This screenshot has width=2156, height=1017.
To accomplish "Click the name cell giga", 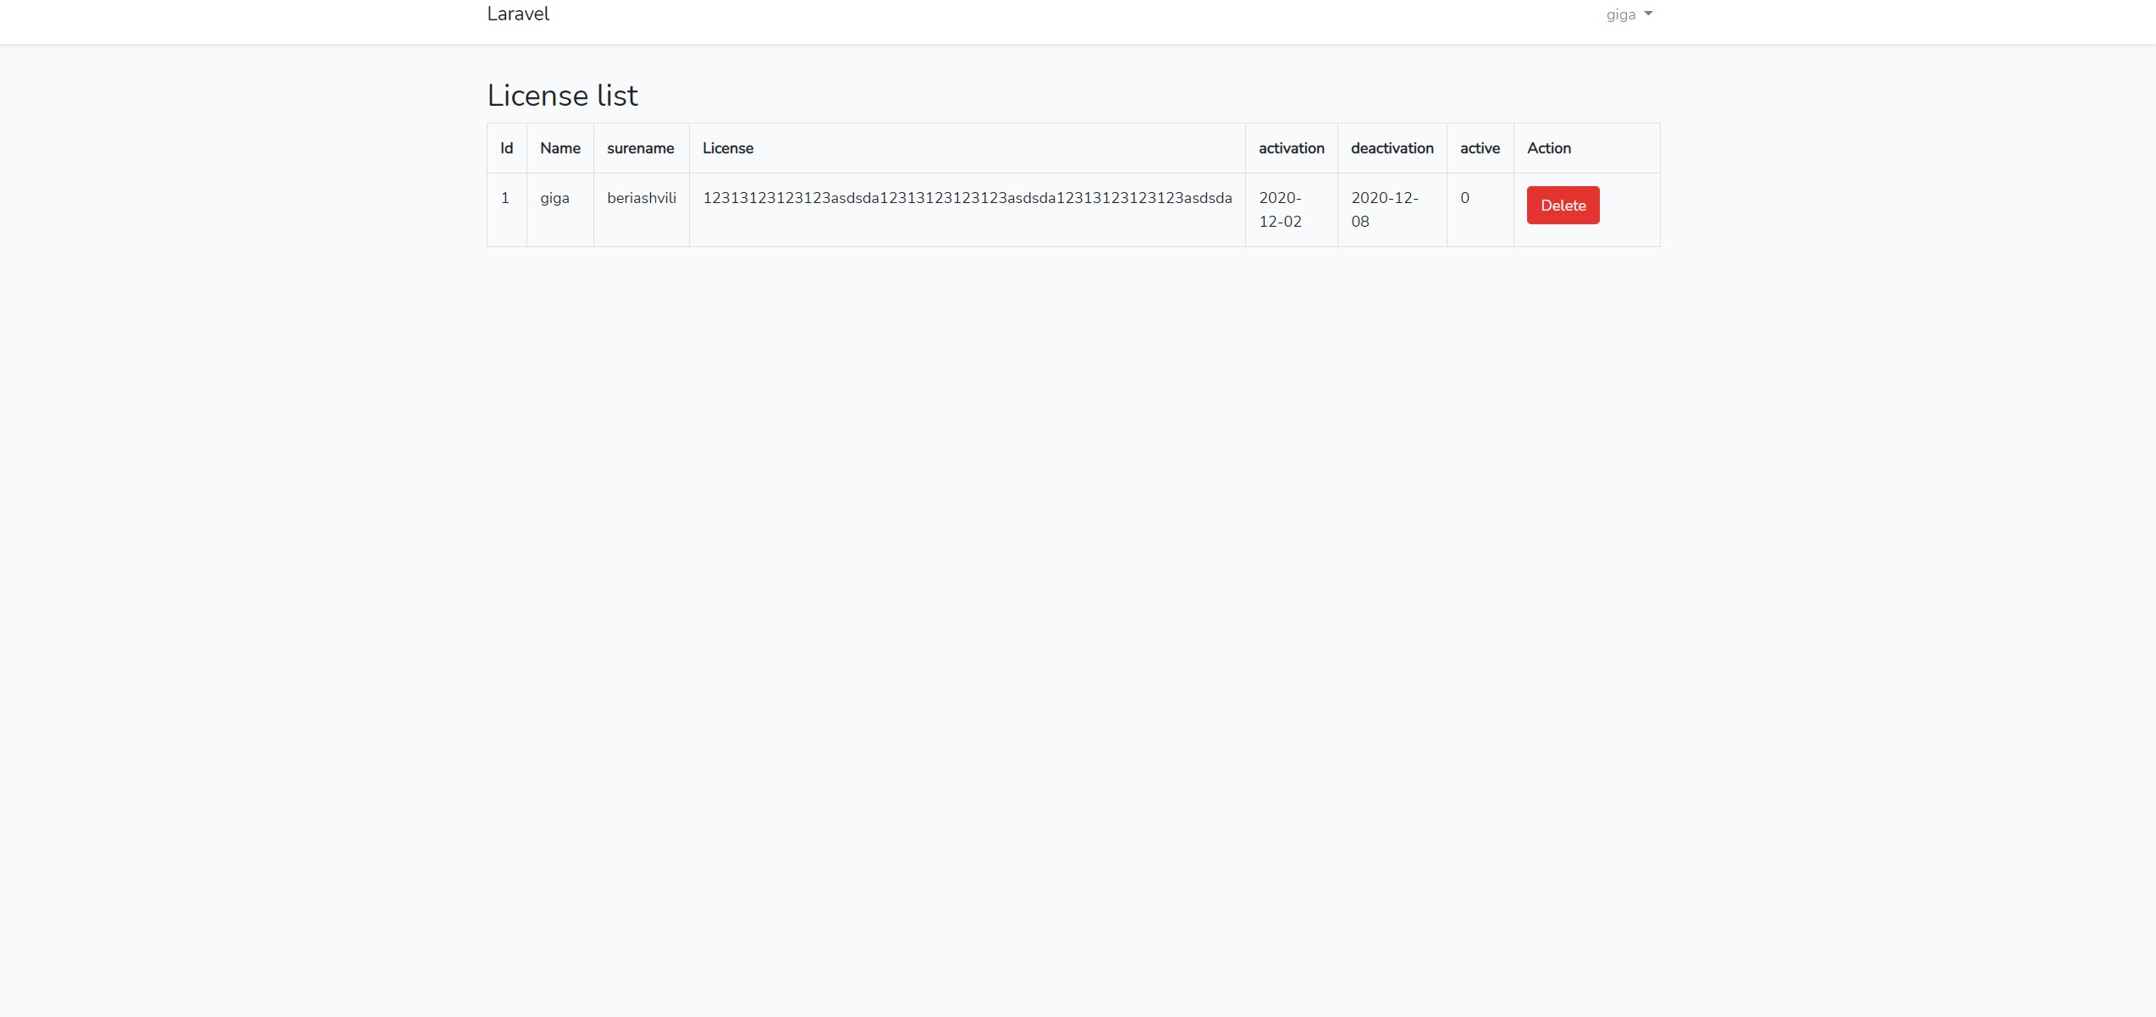I will click(554, 198).
